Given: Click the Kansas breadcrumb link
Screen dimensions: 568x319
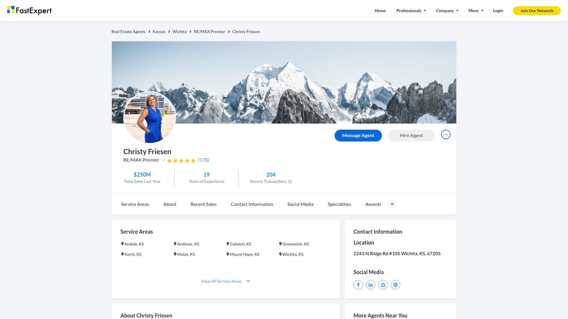Looking at the screenshot, I should coord(159,31).
